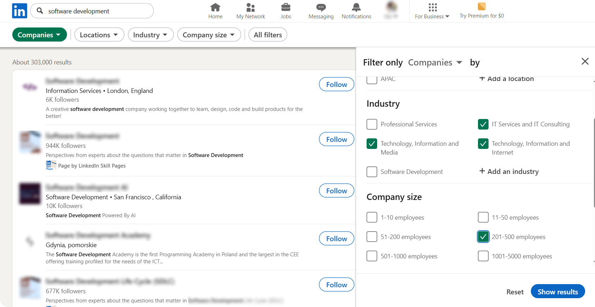This screenshot has height=307, width=595.
Task: Go to Home via house icon
Action: coord(215,7)
